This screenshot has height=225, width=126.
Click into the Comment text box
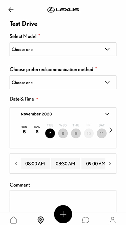[x=63, y=201]
